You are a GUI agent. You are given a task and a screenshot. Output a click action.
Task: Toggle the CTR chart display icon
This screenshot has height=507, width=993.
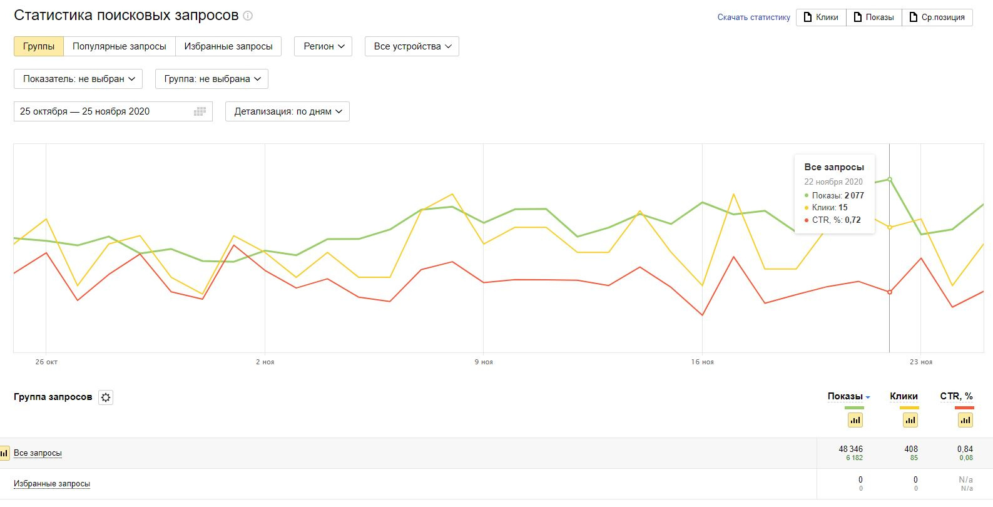click(965, 420)
